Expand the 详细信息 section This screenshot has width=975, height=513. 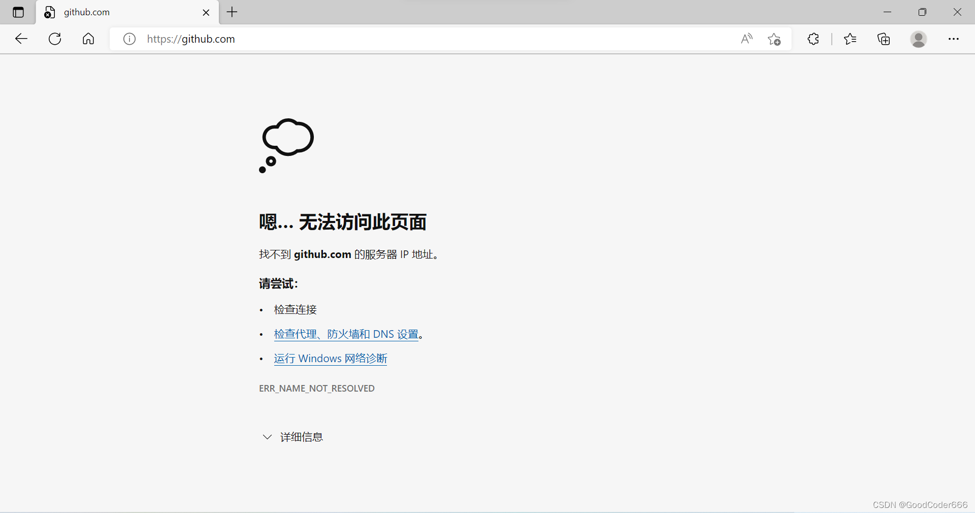point(292,437)
